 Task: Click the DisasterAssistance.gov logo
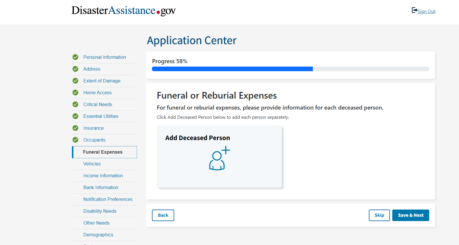[124, 11]
